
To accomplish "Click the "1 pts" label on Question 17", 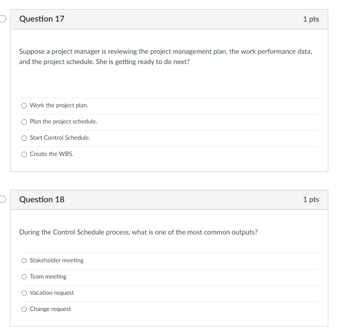I will pos(311,19).
